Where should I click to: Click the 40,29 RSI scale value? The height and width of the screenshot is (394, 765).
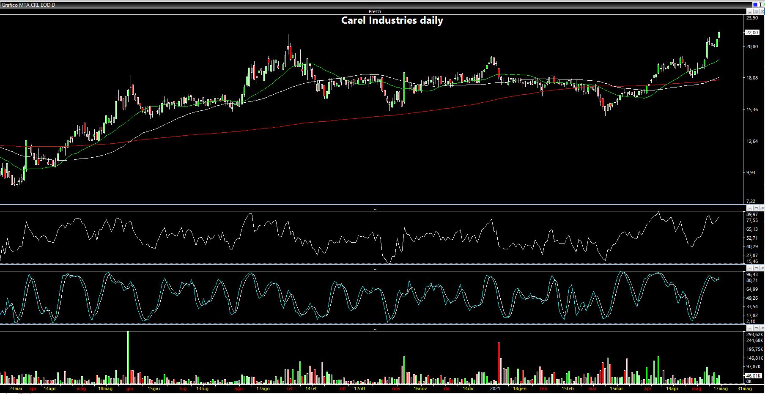point(752,246)
